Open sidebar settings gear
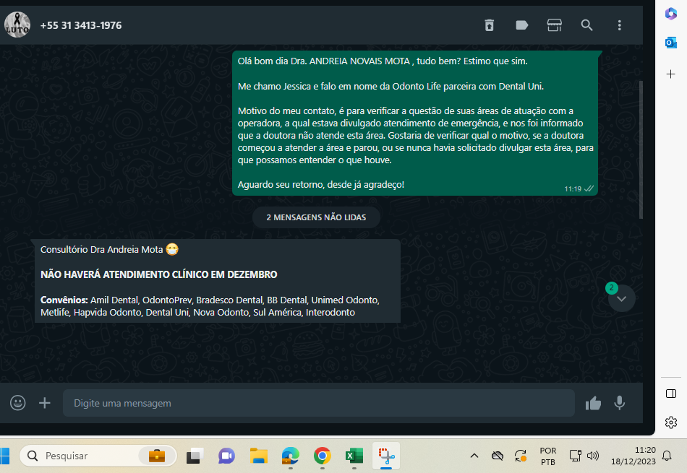 point(671,422)
